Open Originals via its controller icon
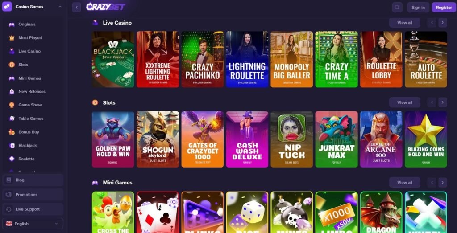This screenshot has height=233, width=457. 12,25
